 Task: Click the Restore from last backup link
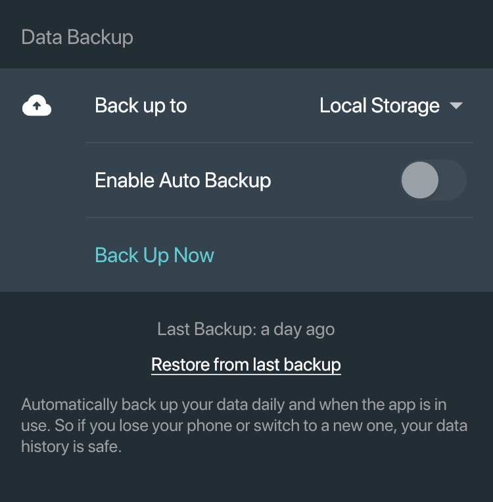tap(246, 365)
